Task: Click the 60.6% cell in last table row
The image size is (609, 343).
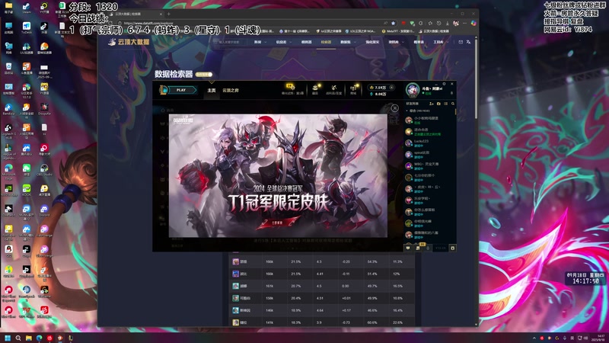Action: click(372, 322)
